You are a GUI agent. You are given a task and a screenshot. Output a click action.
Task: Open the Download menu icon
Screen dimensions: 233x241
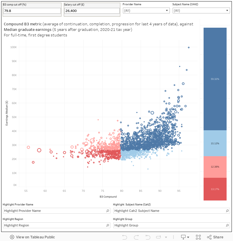185,237
